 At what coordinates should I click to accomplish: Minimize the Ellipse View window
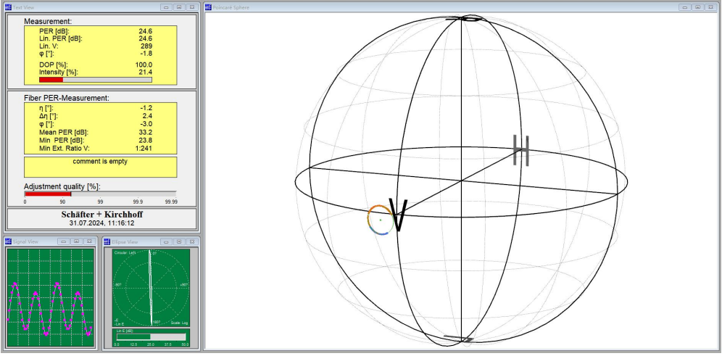pos(166,241)
